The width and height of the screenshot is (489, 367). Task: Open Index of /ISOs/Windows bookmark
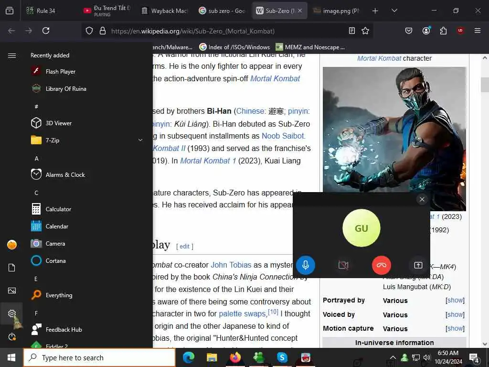coord(234,47)
